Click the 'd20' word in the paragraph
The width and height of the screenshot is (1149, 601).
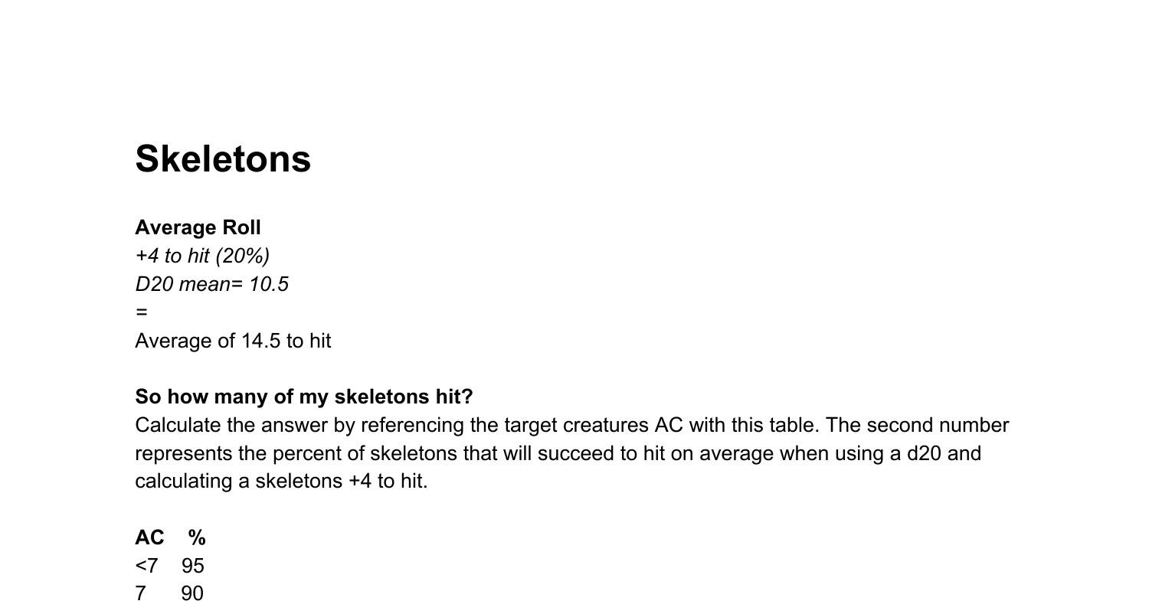pos(925,453)
